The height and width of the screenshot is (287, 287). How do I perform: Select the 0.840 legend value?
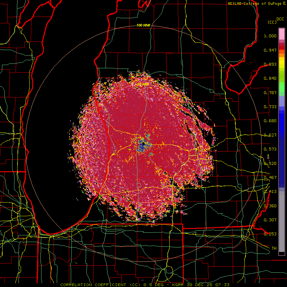click(x=270, y=78)
